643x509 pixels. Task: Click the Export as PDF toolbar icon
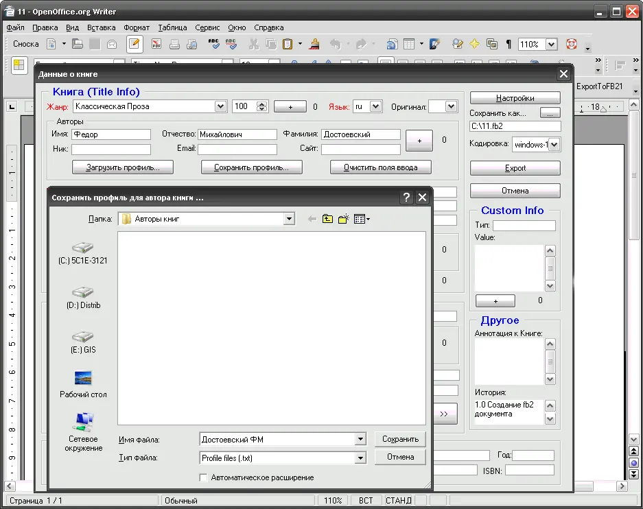[156, 44]
